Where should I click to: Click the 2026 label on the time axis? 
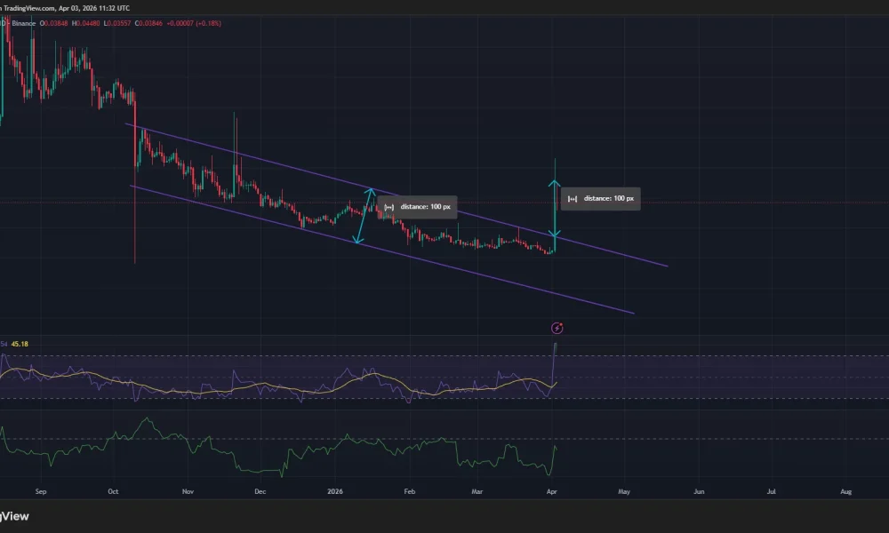(x=334, y=490)
